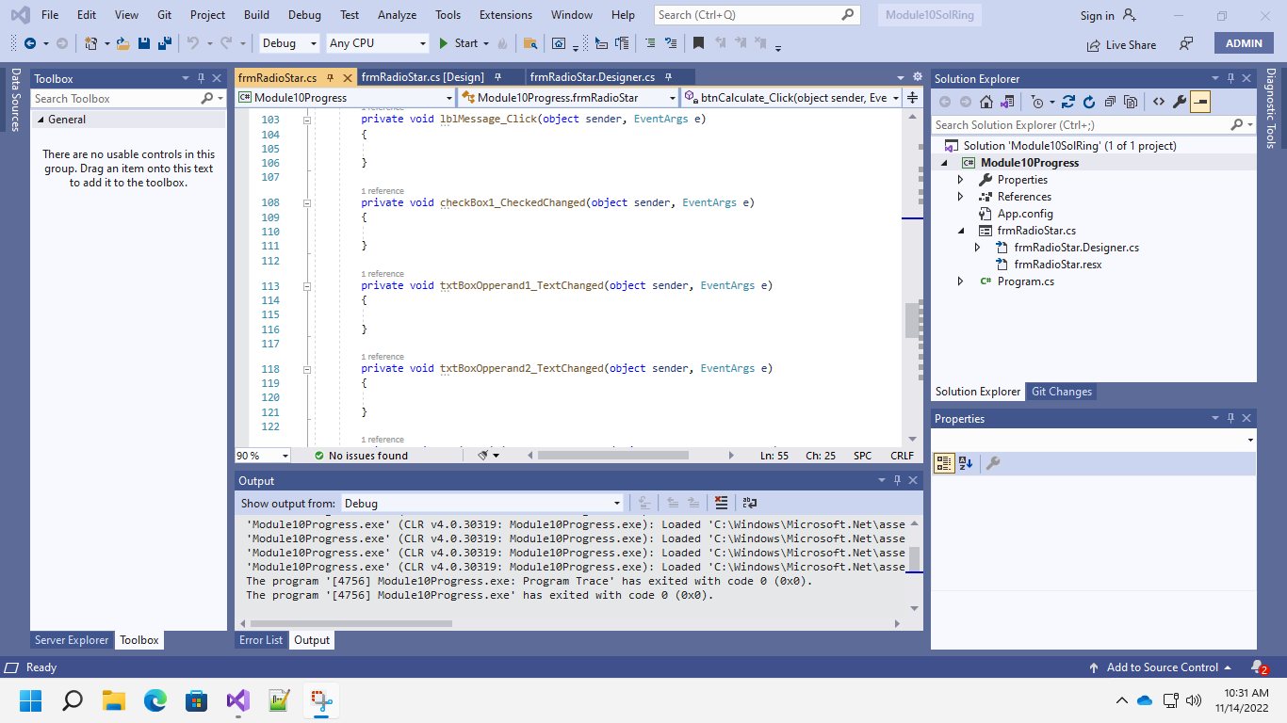Click the bookmark icon in toolbar
This screenshot has height=723, width=1287.
[698, 43]
